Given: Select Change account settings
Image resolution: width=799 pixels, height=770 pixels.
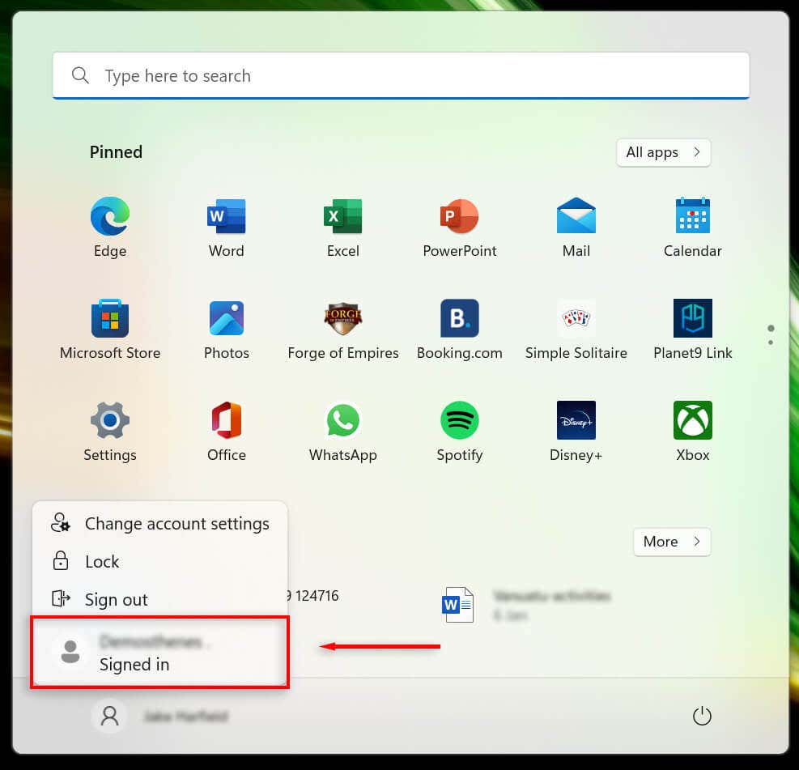Looking at the screenshot, I should pos(160,524).
